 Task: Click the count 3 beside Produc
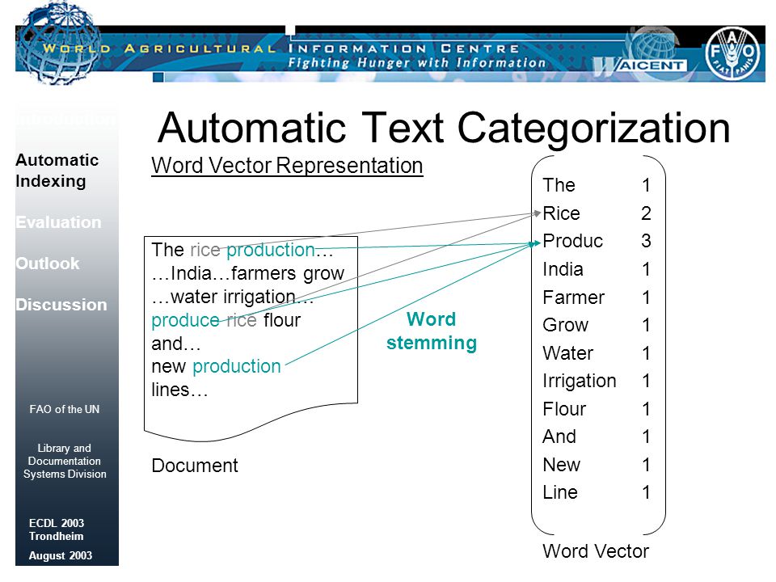(646, 241)
